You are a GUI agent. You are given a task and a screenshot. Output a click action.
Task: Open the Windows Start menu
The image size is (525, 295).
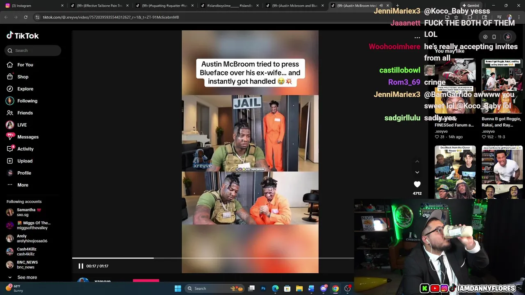click(x=178, y=288)
